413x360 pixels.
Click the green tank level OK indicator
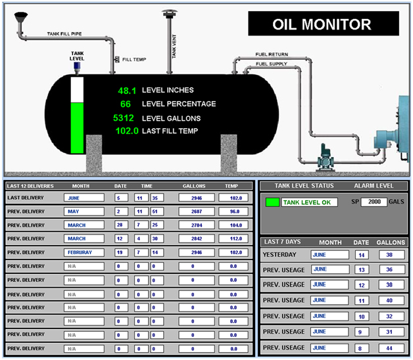[273, 202]
